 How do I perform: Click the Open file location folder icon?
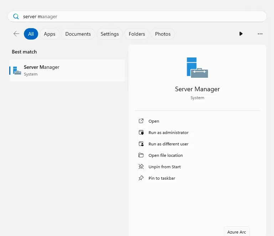tap(141, 155)
